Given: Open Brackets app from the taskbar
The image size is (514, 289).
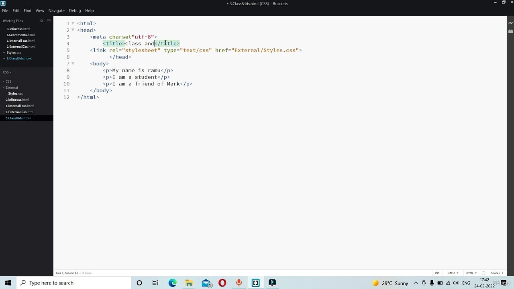Looking at the screenshot, I should (255, 283).
